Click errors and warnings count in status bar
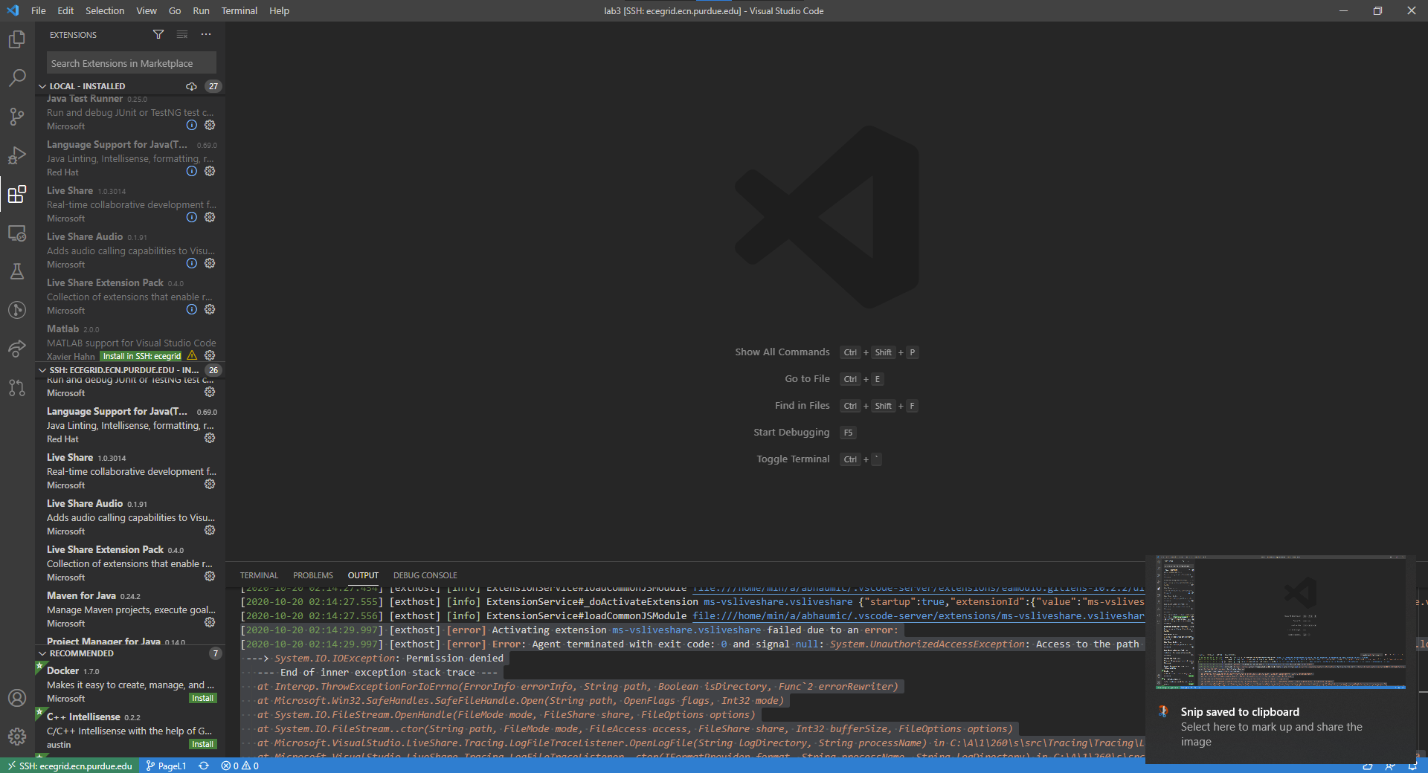Image resolution: width=1428 pixels, height=773 pixels. coord(239,766)
